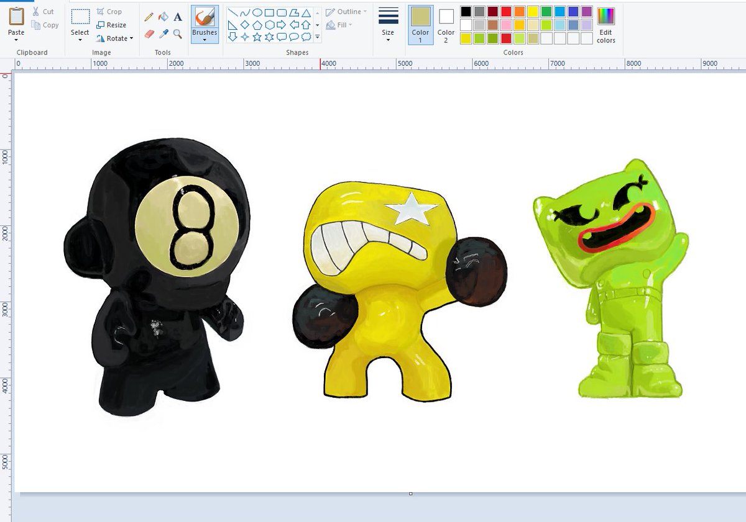
Task: Expand the full Shapes gallery
Action: pyautogui.click(x=318, y=37)
